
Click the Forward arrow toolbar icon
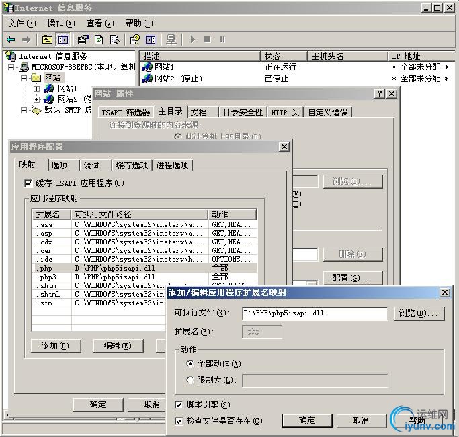pyautogui.click(x=26, y=40)
